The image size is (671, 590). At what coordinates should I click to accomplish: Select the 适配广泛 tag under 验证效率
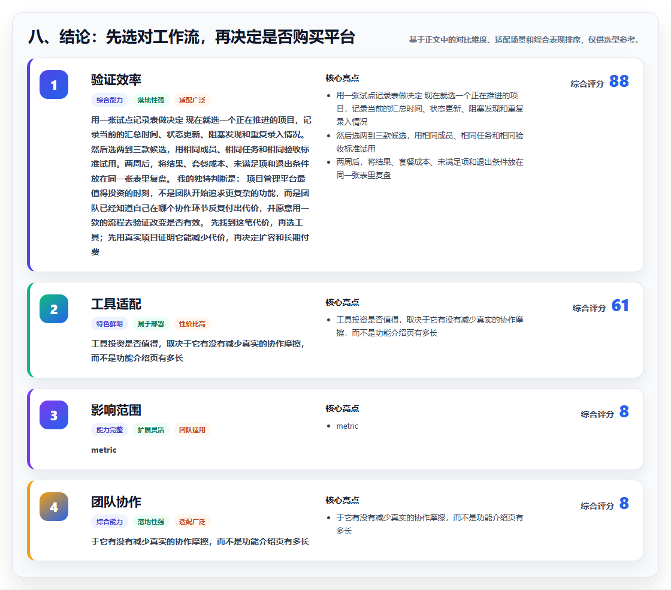click(x=192, y=100)
